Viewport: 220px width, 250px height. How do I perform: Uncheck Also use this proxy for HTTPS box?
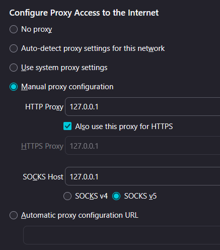point(67,126)
